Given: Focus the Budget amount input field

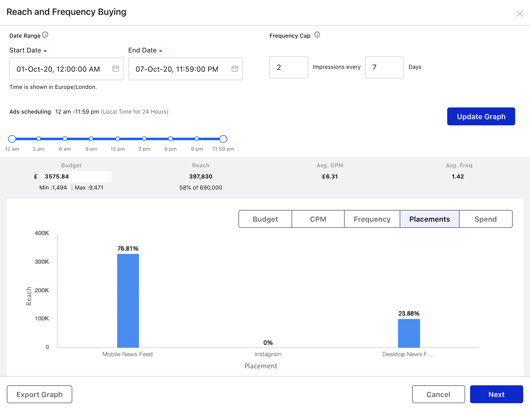Looking at the screenshot, I should click(77, 177).
